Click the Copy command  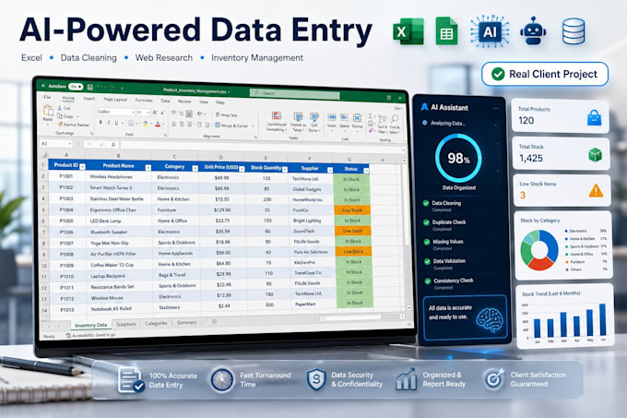[65, 116]
